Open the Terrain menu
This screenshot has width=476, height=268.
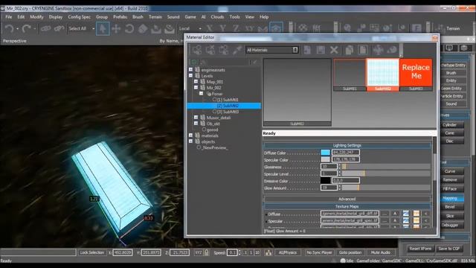155,17
